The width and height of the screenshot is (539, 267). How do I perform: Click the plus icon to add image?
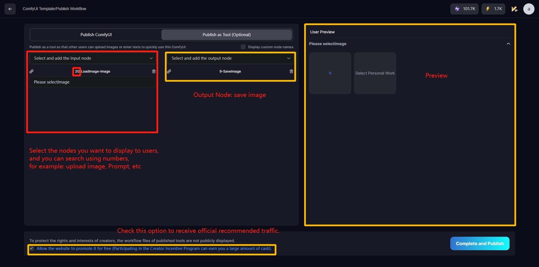[330, 73]
